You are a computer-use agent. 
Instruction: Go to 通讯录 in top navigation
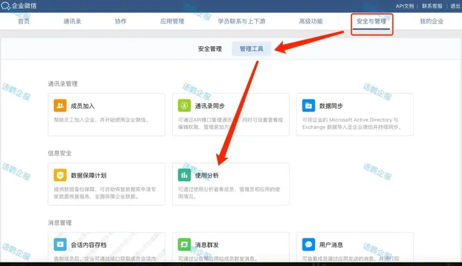[73, 22]
